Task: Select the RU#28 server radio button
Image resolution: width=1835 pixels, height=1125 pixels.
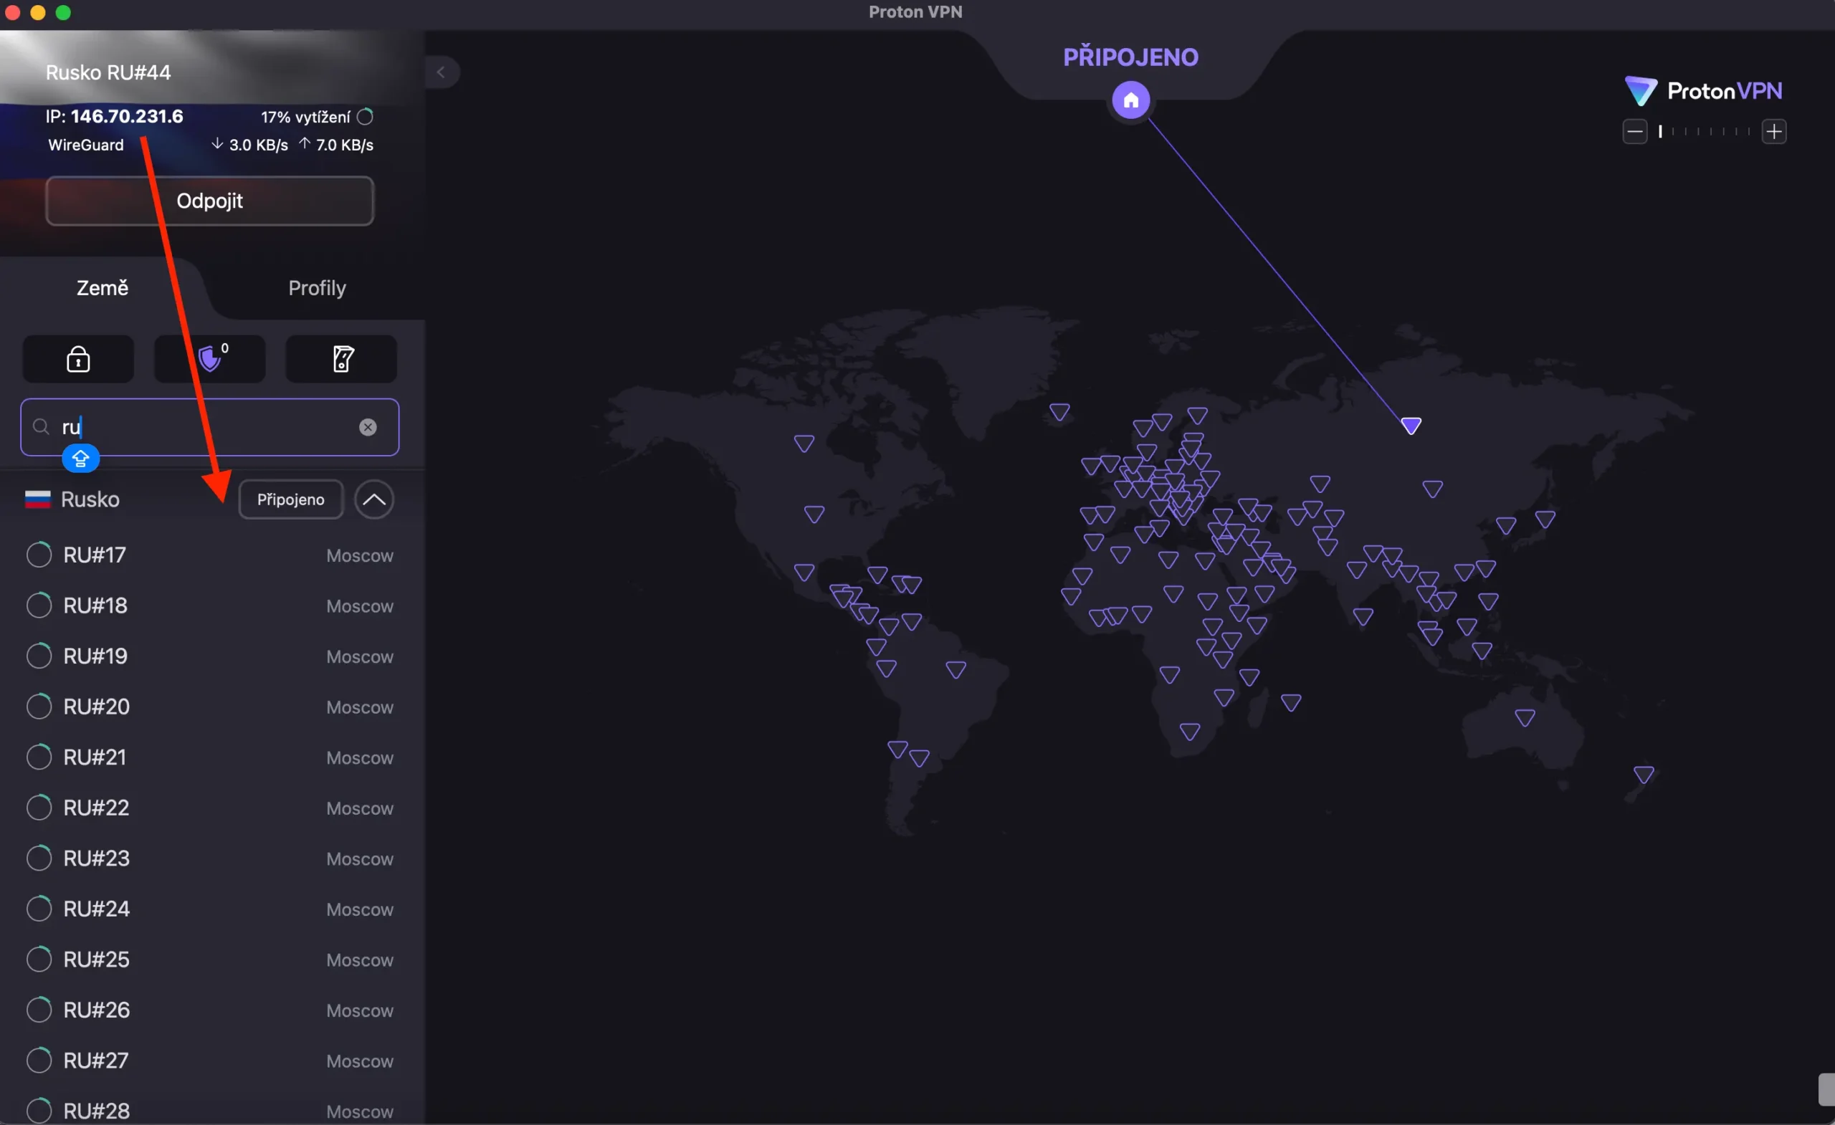Action: (39, 1110)
